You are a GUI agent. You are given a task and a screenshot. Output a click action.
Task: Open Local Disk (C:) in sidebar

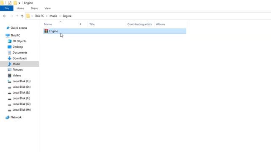[22, 81]
